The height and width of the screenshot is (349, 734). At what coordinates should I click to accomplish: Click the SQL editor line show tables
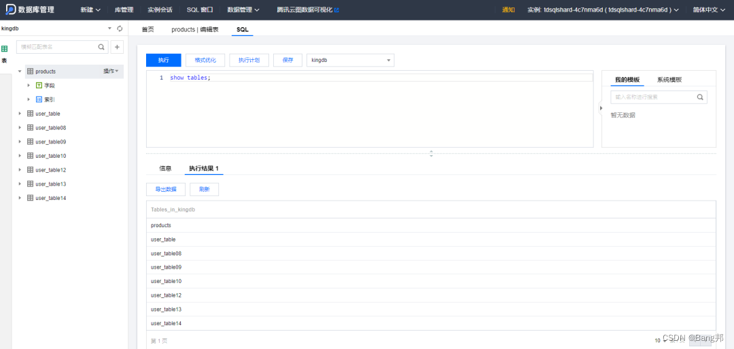(190, 78)
